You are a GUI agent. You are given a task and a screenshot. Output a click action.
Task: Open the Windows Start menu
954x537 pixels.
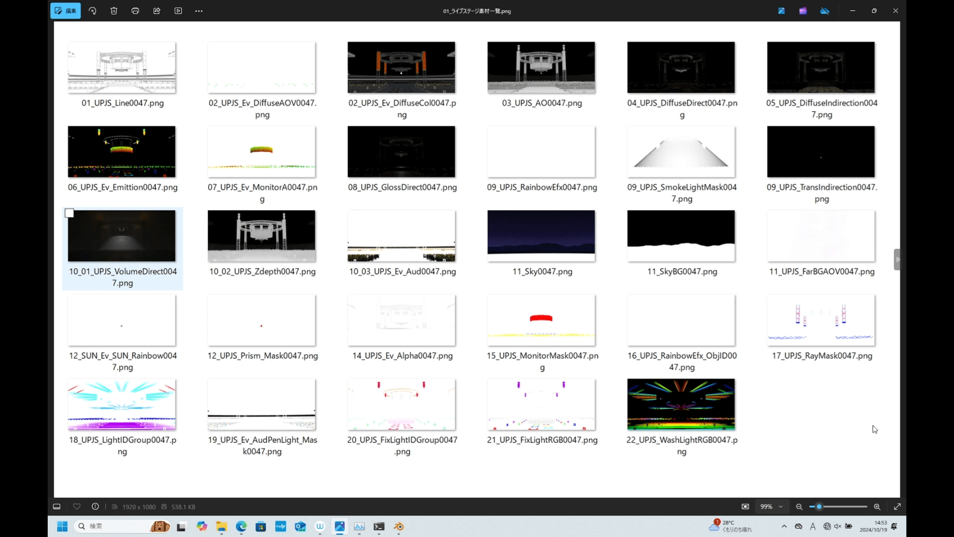[62, 527]
